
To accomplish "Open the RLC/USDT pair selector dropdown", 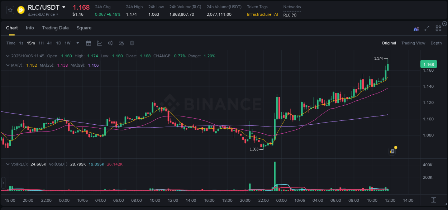I will pyautogui.click(x=64, y=7).
